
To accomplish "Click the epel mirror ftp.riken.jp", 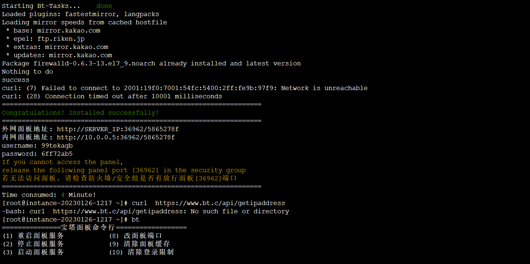I will 61,39.
